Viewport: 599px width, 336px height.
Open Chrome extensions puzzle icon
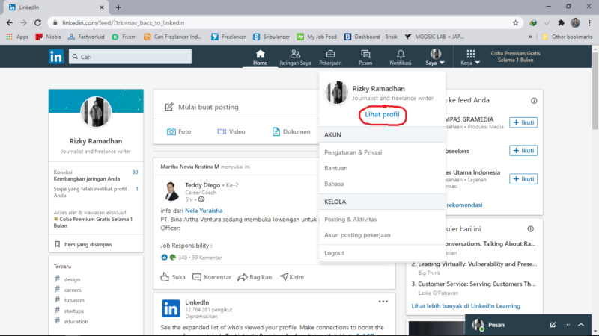click(x=561, y=23)
